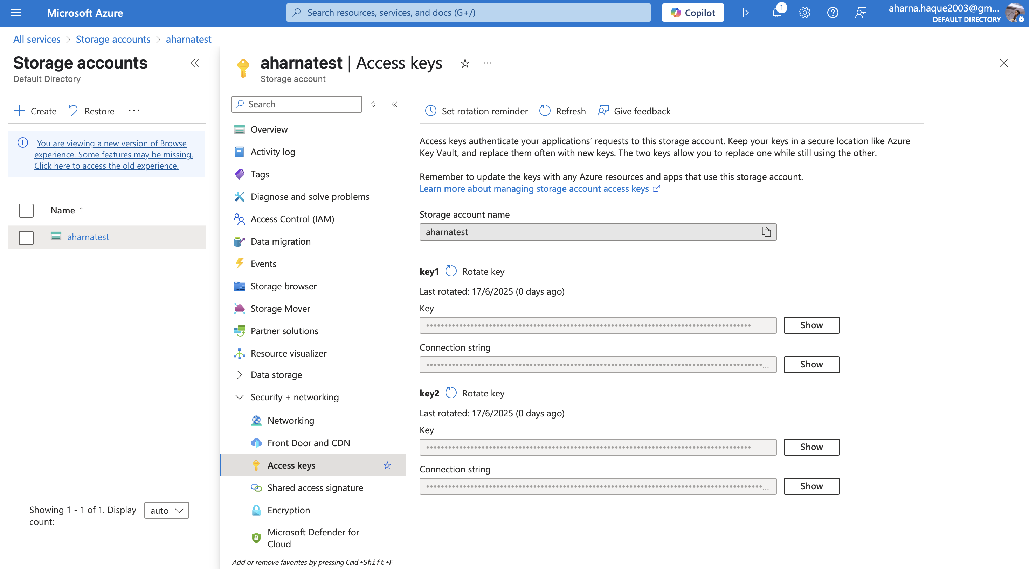Open portal settings gear
1029x569 pixels.
coord(804,13)
